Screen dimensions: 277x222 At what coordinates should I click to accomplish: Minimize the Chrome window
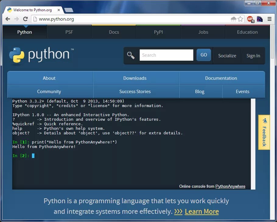pos(249,3)
